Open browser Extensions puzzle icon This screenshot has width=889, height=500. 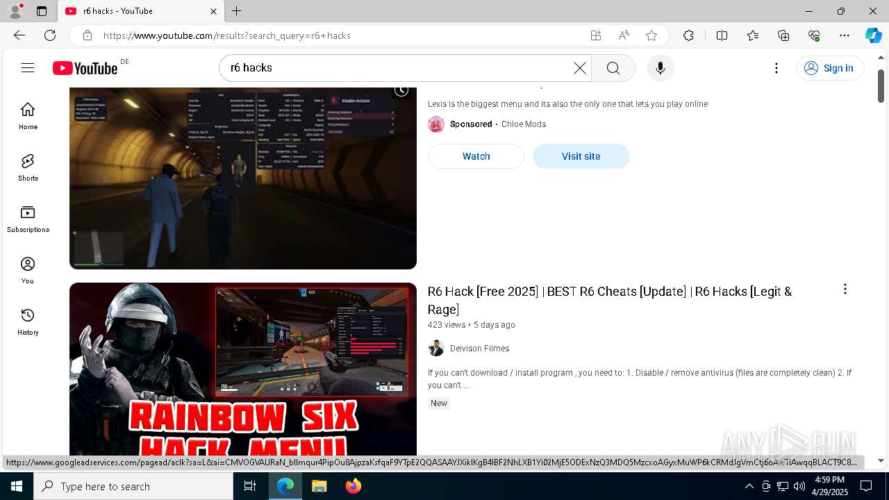[x=688, y=35]
